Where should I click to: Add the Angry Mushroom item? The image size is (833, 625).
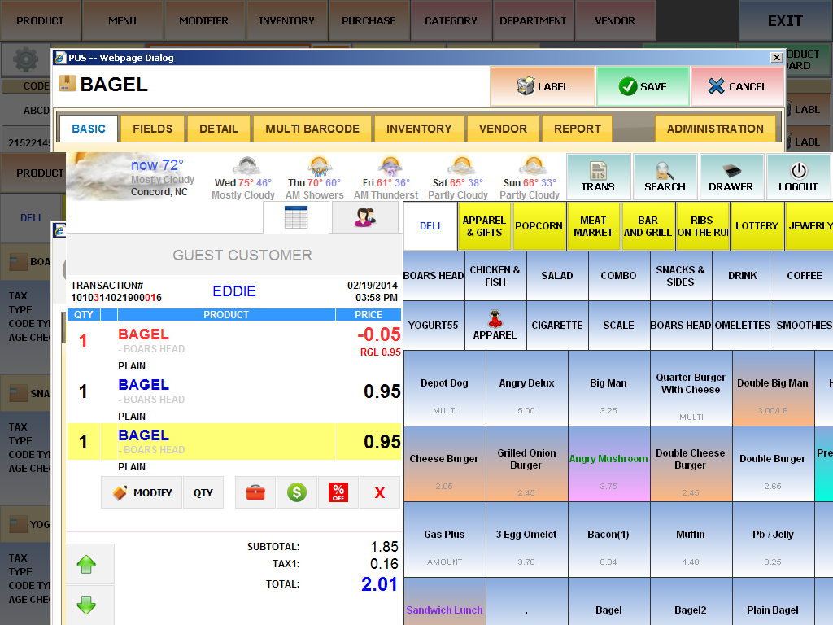pyautogui.click(x=608, y=464)
